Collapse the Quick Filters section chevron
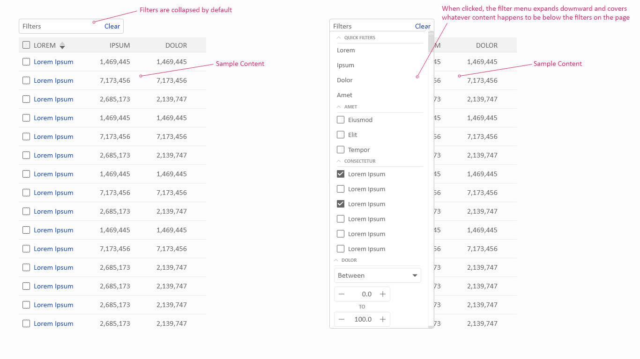 [x=339, y=37]
